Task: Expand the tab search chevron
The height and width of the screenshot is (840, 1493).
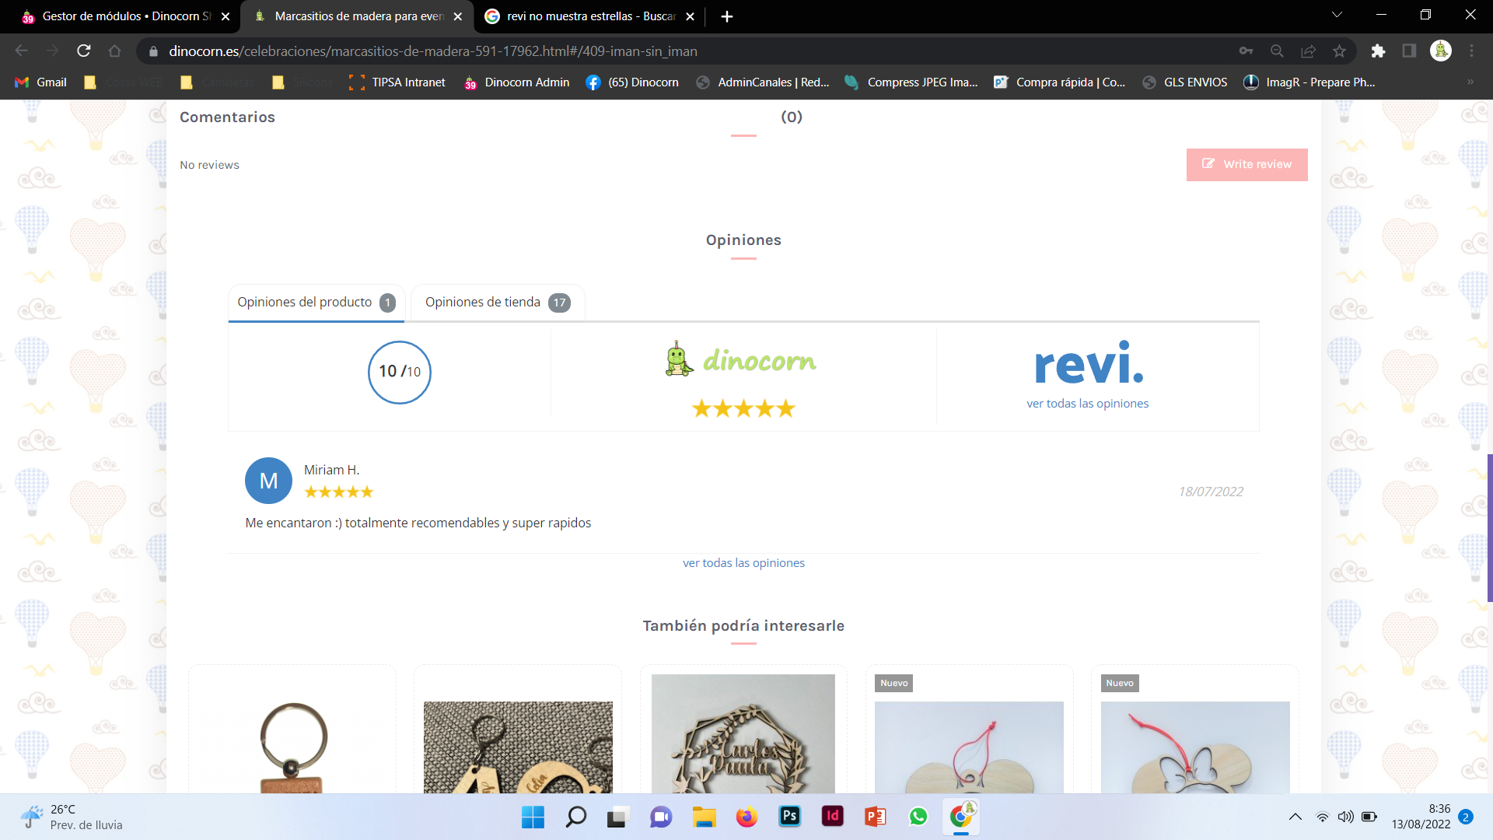Action: coord(1337,15)
